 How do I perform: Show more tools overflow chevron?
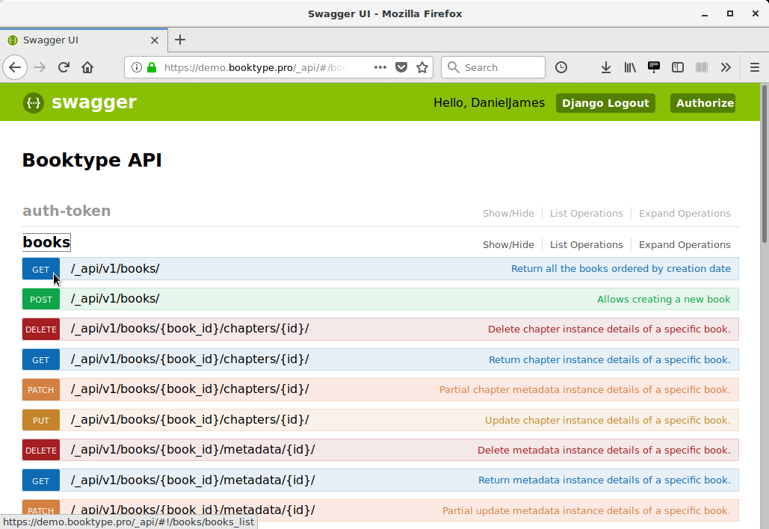pos(726,67)
